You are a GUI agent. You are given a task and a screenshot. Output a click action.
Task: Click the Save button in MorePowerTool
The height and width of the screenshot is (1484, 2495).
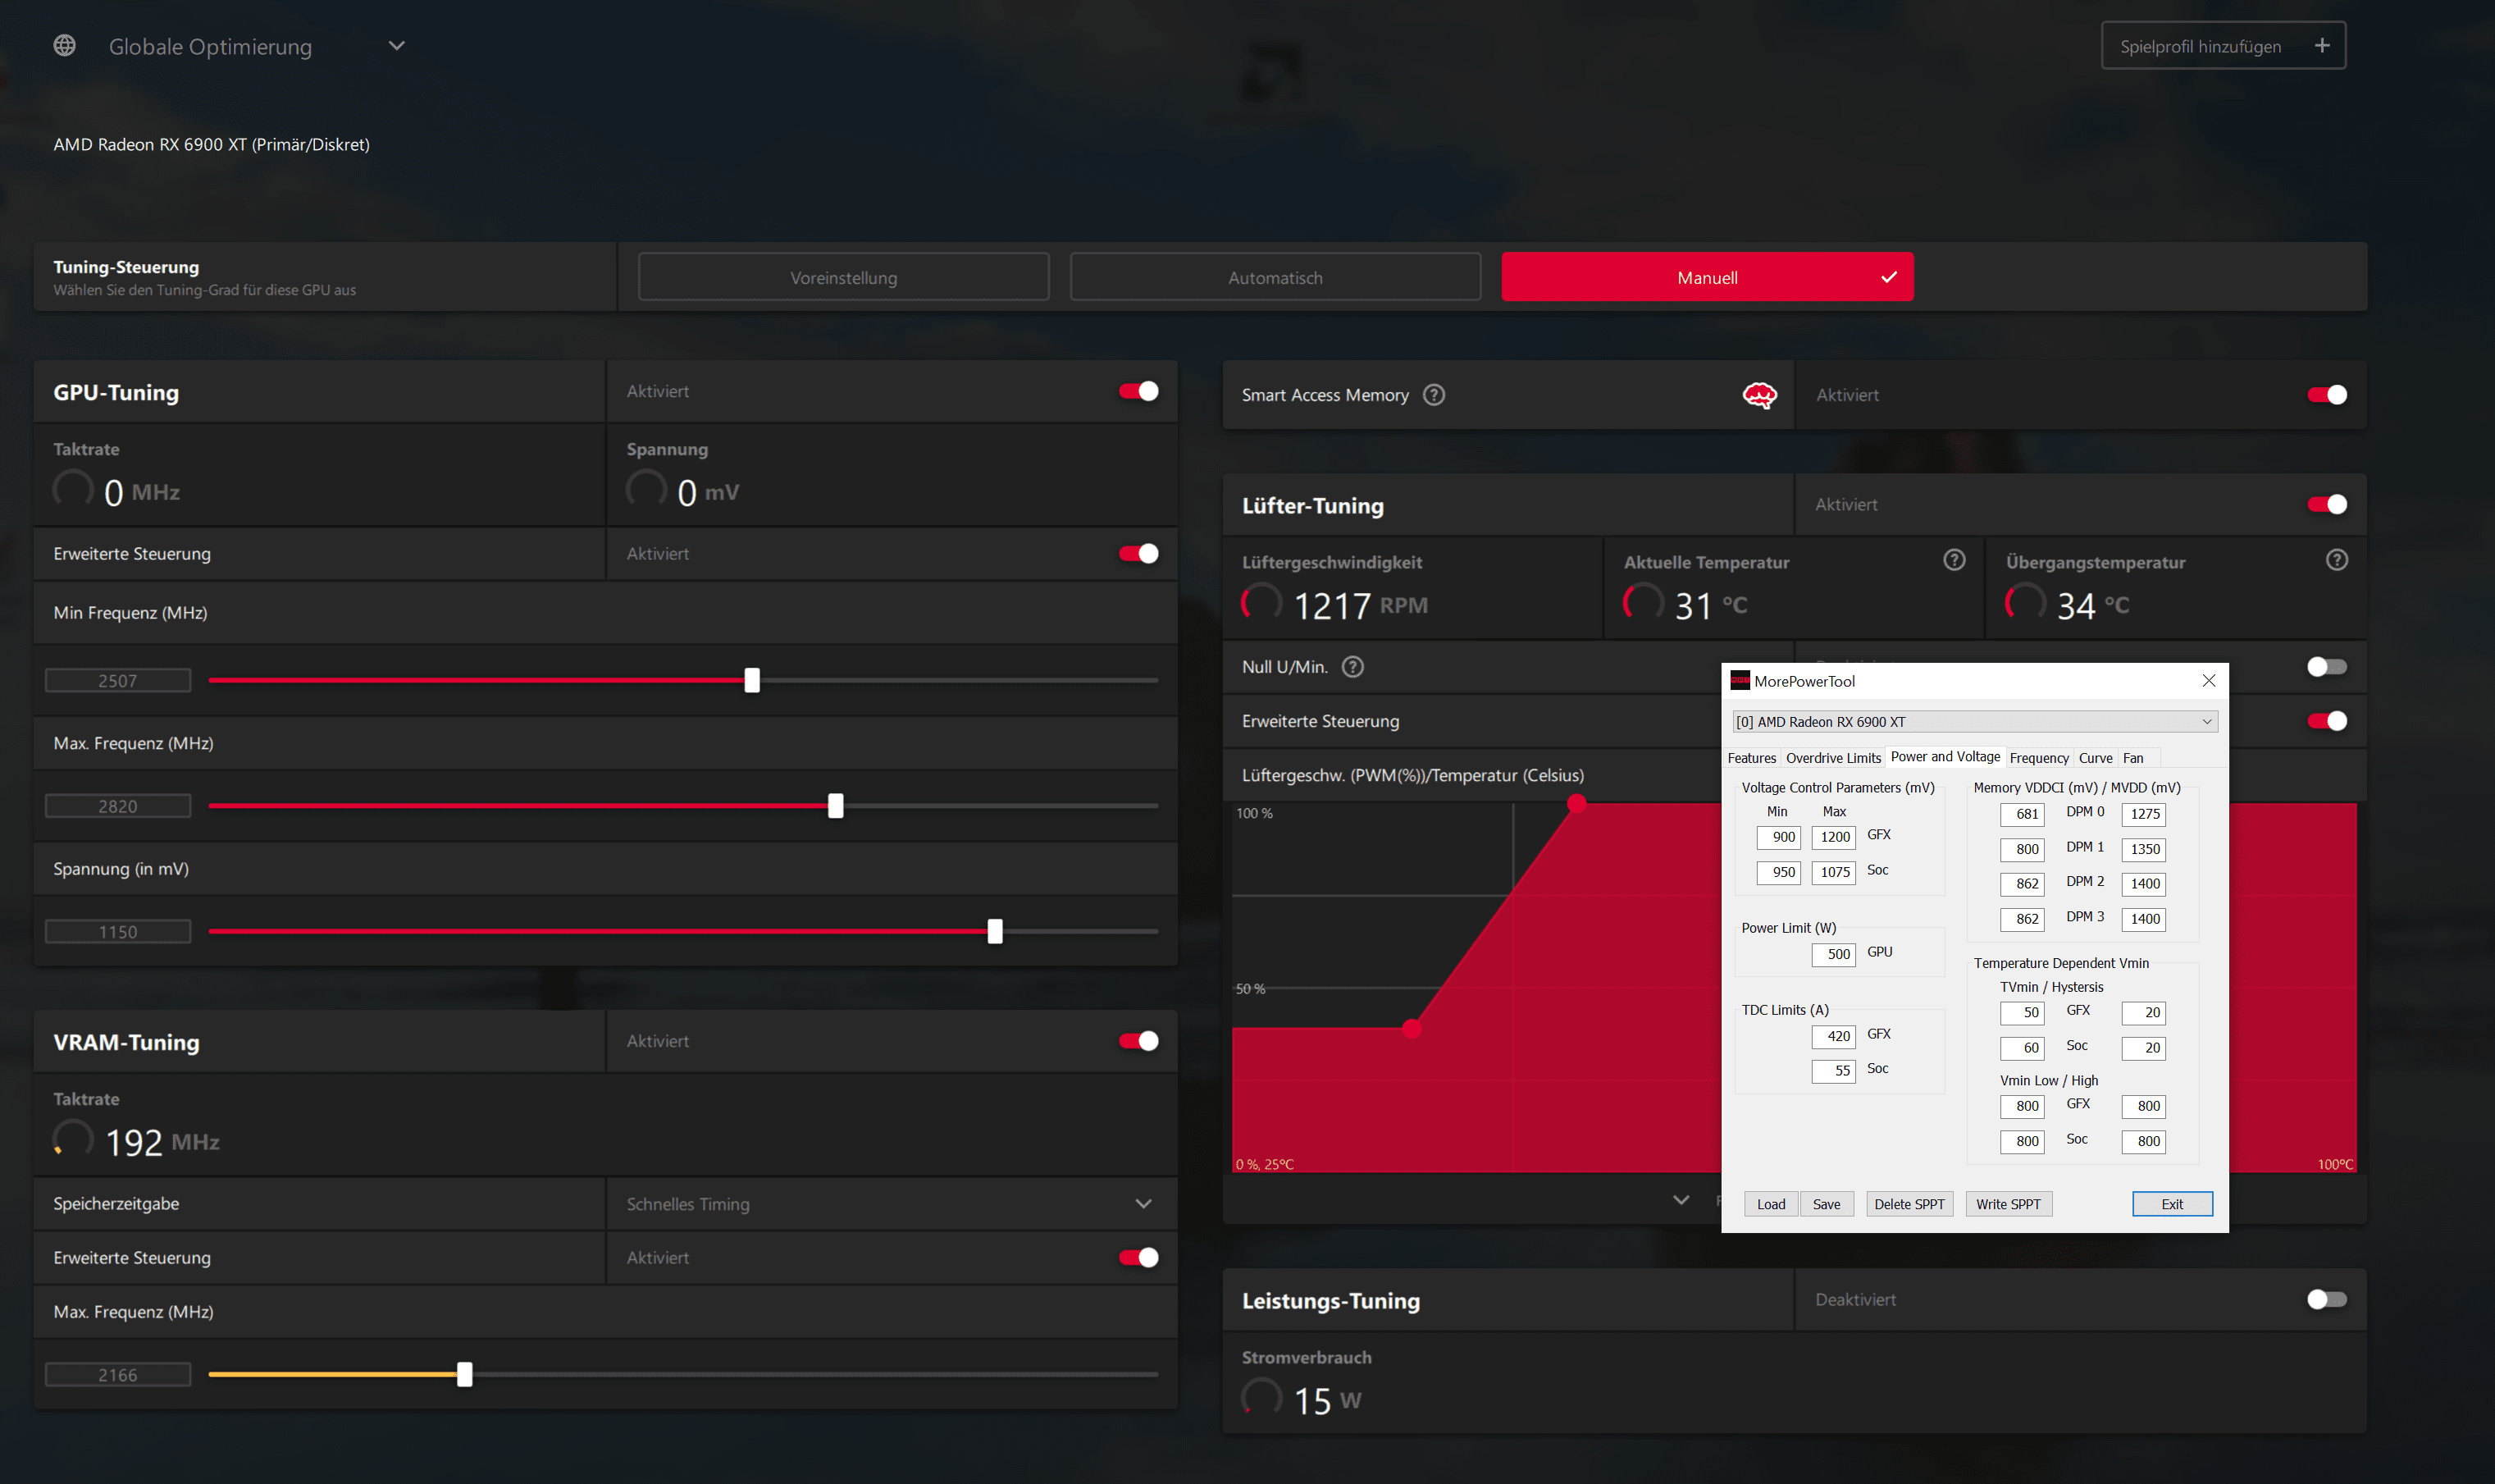tap(1827, 1204)
